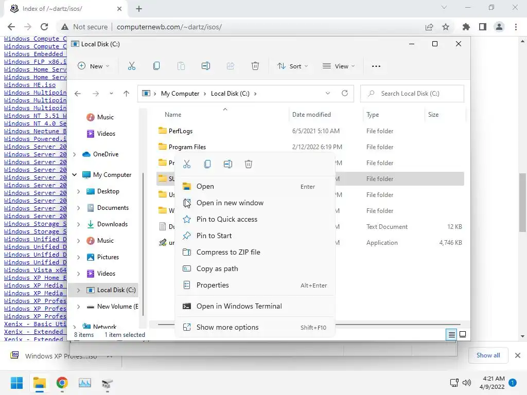The height and width of the screenshot is (395, 527).
Task: Choose Open in new window
Action: tap(255, 203)
